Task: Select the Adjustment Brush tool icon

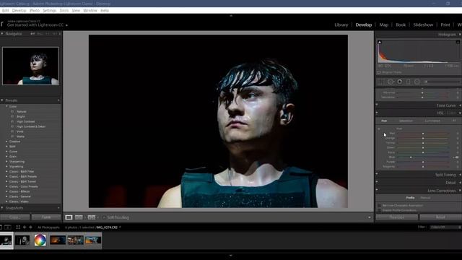Action: click(442, 82)
